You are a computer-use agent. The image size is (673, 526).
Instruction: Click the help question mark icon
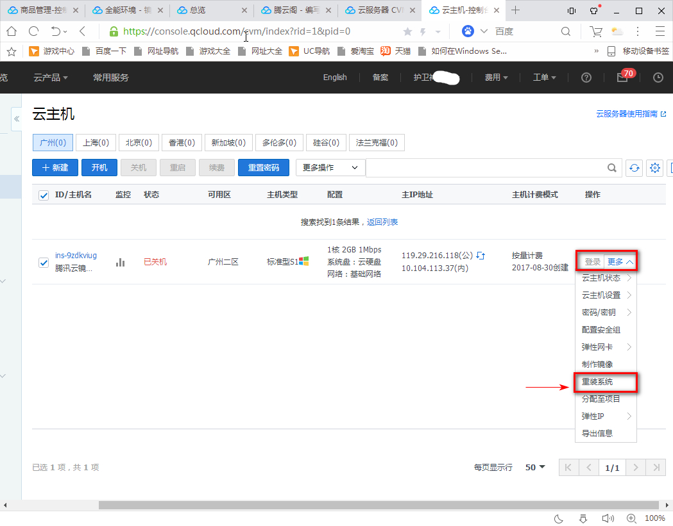point(586,78)
